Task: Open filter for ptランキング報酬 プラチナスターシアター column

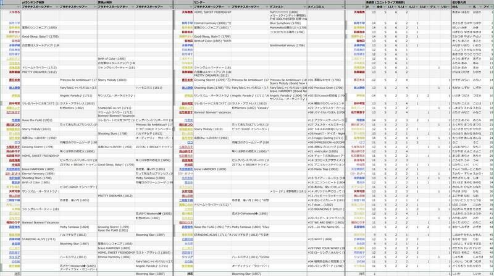Action: click(57, 7)
